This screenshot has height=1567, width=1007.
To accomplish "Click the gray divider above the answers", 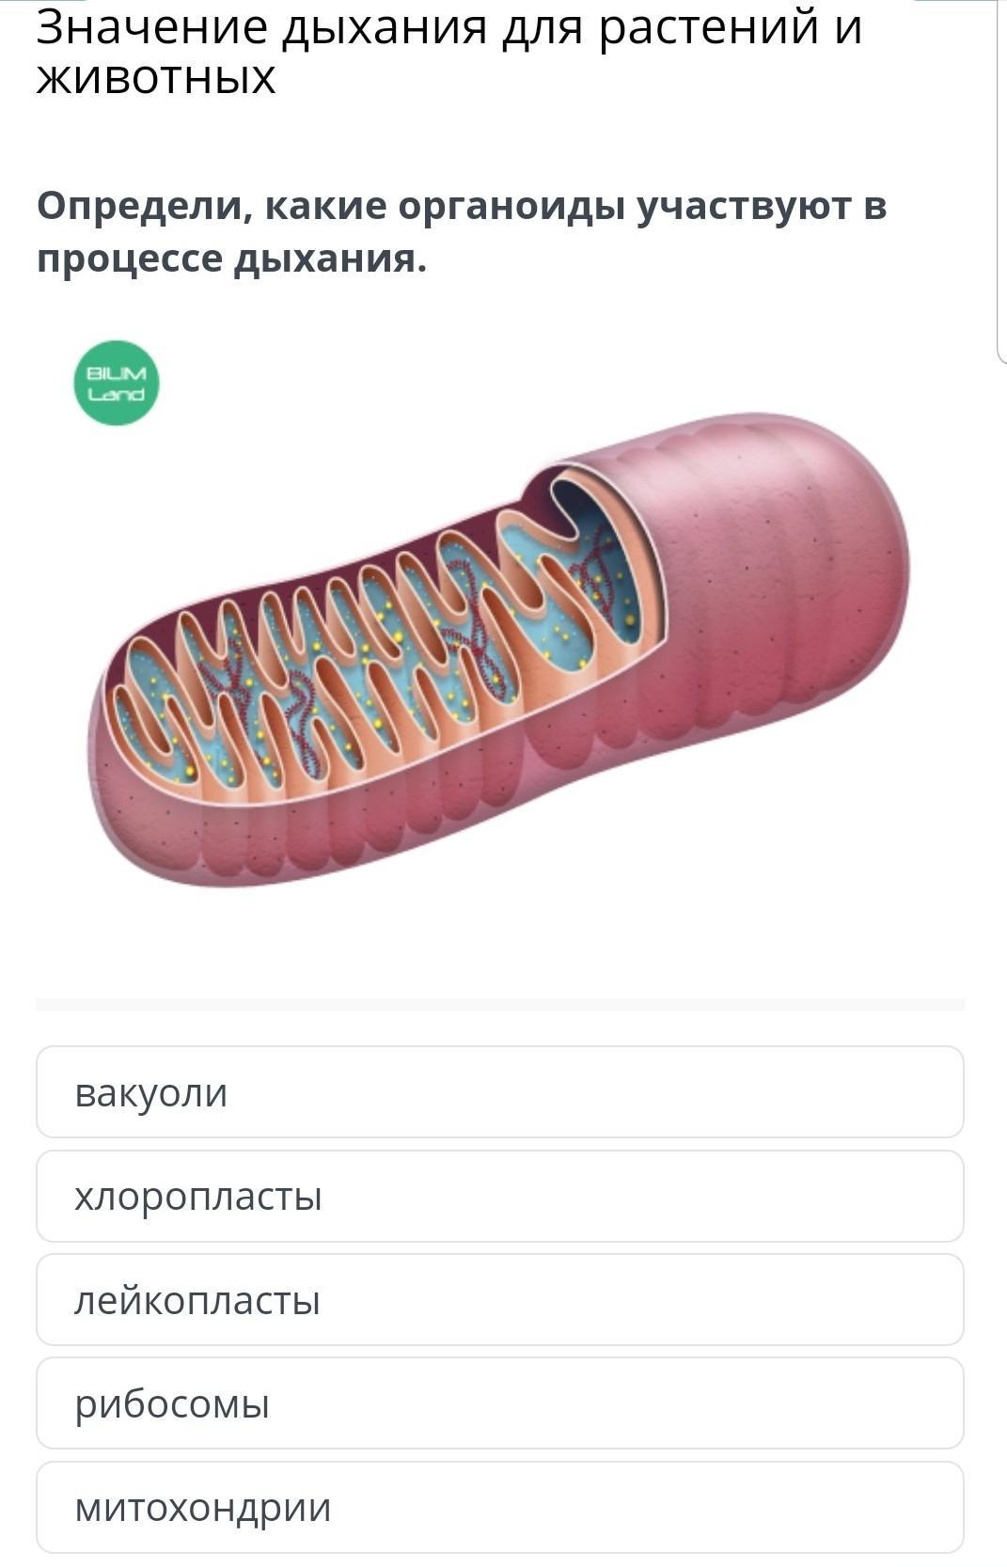I will point(500,1004).
